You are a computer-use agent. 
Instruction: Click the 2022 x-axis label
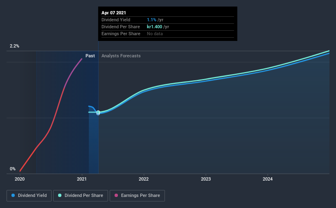pyautogui.click(x=144, y=179)
